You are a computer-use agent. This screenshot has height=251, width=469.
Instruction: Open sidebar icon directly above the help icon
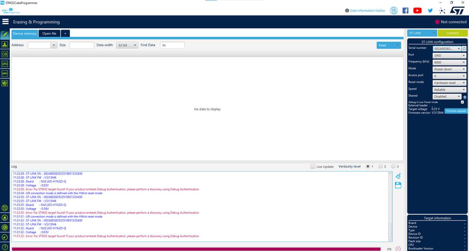(5, 237)
